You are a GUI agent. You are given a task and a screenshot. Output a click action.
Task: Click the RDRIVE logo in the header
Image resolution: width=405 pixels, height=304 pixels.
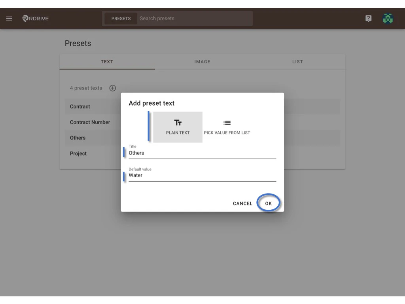(x=35, y=18)
